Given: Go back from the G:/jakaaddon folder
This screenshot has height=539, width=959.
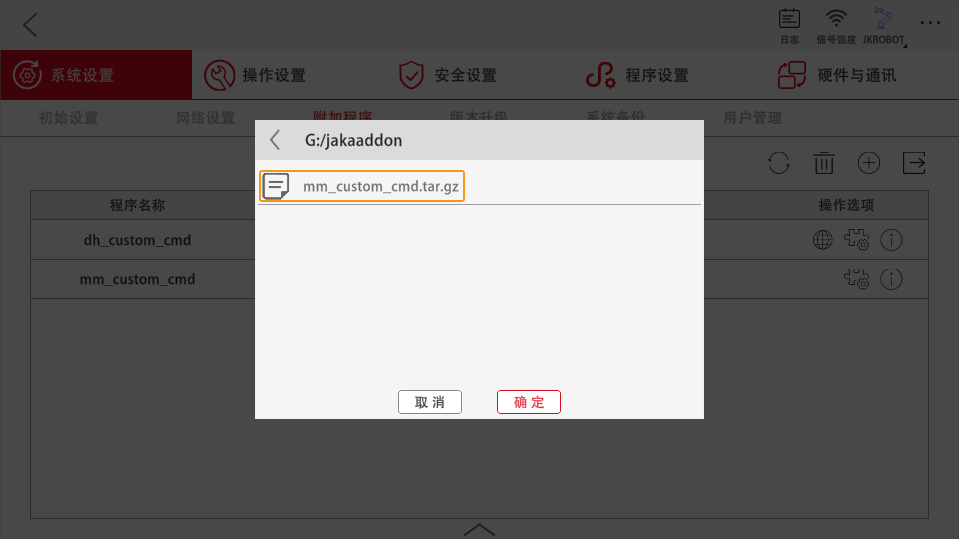Looking at the screenshot, I should (276, 140).
